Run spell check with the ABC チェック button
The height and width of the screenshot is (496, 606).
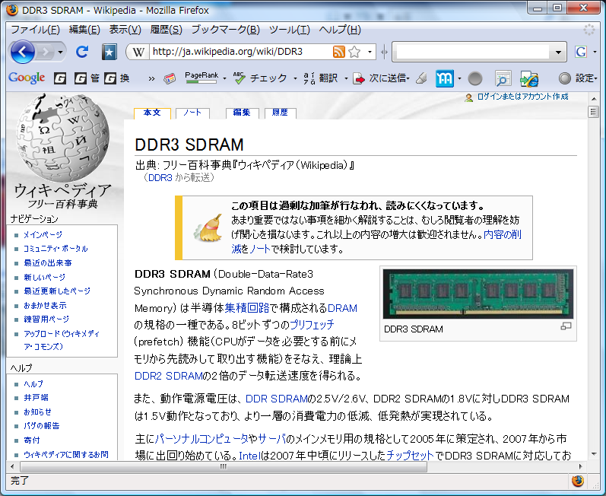click(x=260, y=78)
